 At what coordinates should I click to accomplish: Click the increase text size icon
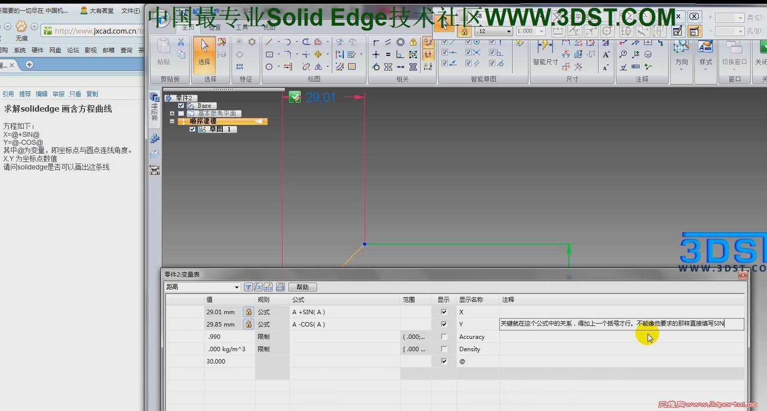coord(606,54)
